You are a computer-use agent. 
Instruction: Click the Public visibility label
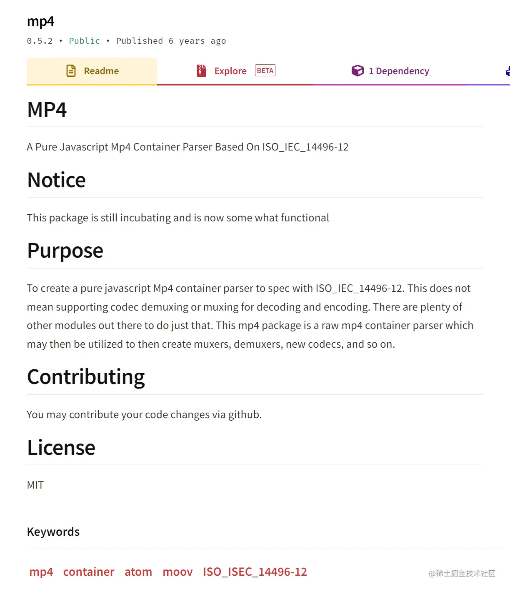(x=85, y=41)
